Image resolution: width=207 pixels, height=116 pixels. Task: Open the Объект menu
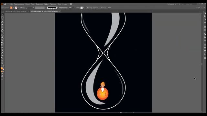27,4
